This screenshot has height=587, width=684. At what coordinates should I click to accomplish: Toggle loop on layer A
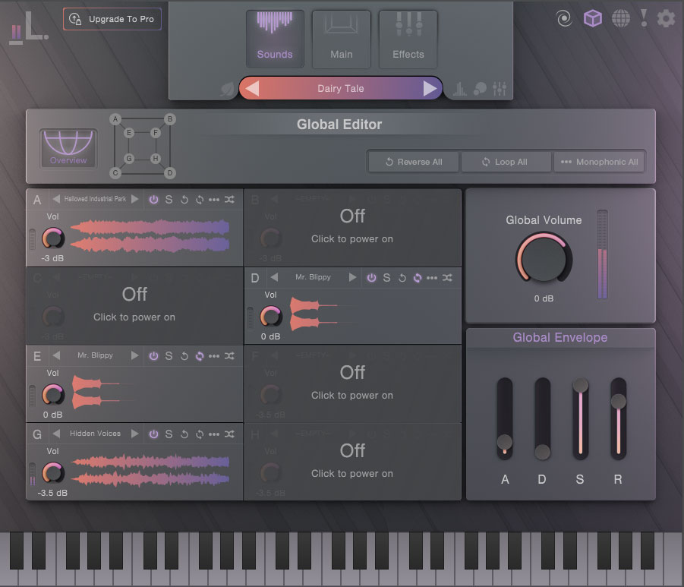click(x=200, y=200)
